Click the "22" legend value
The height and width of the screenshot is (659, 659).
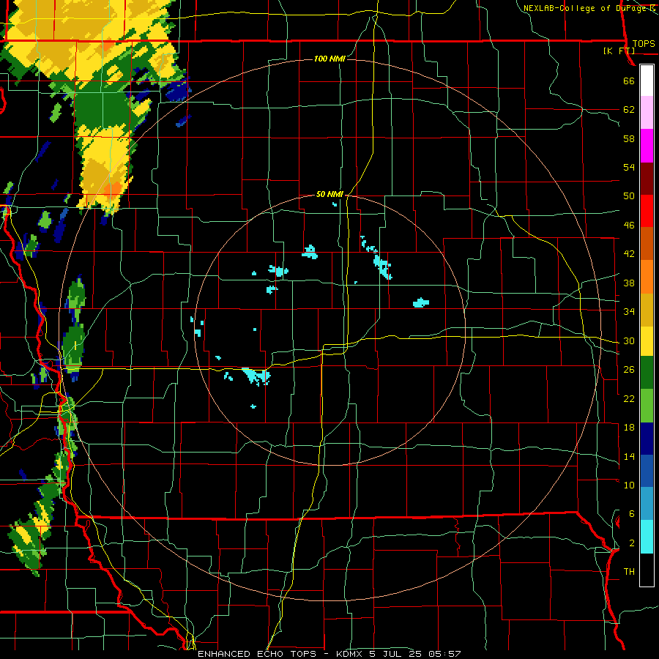(629, 398)
